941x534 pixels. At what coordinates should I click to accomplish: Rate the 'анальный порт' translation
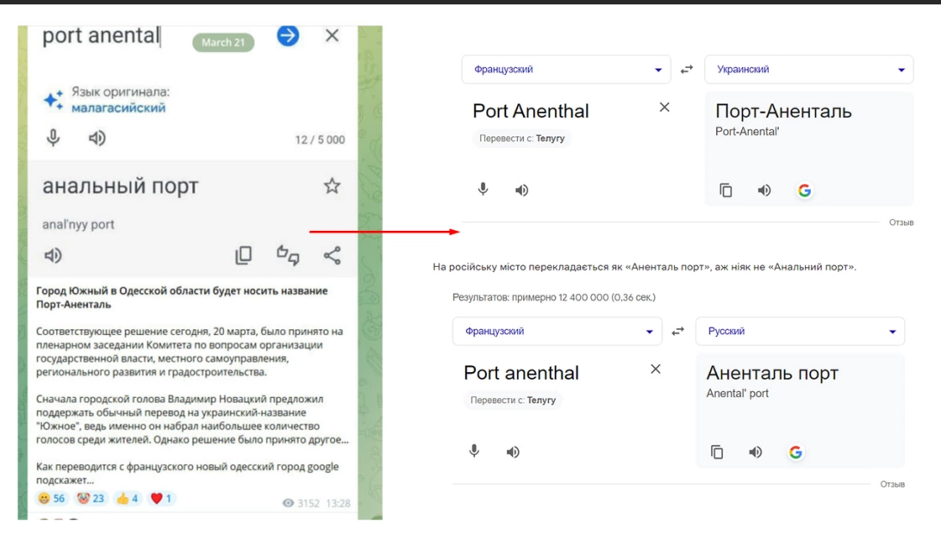288,256
